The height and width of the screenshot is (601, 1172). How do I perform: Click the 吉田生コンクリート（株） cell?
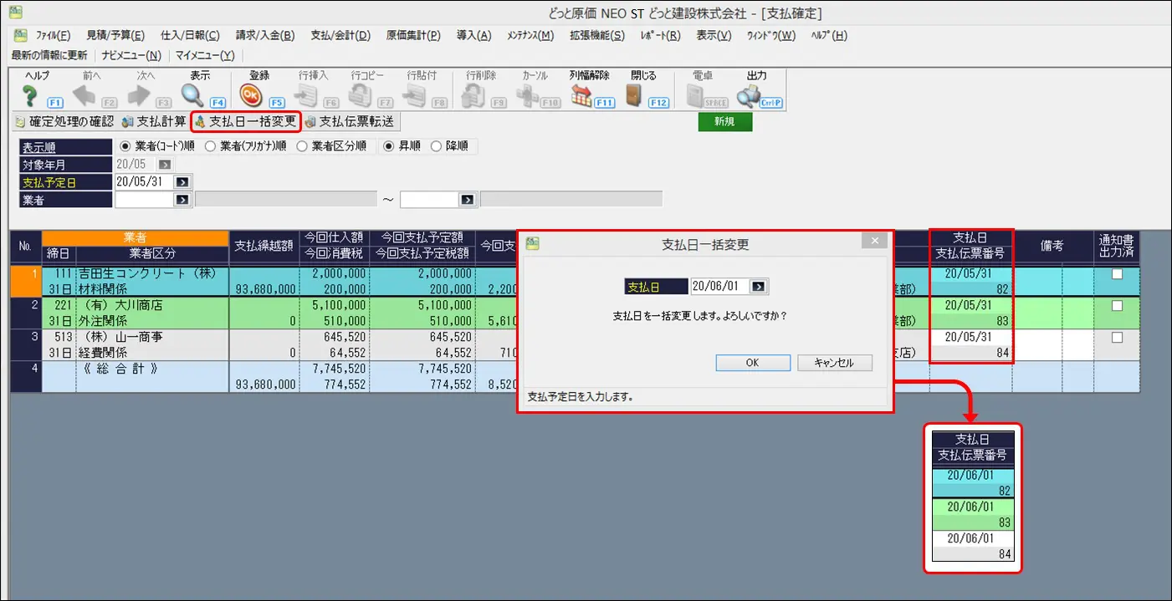[x=151, y=273]
